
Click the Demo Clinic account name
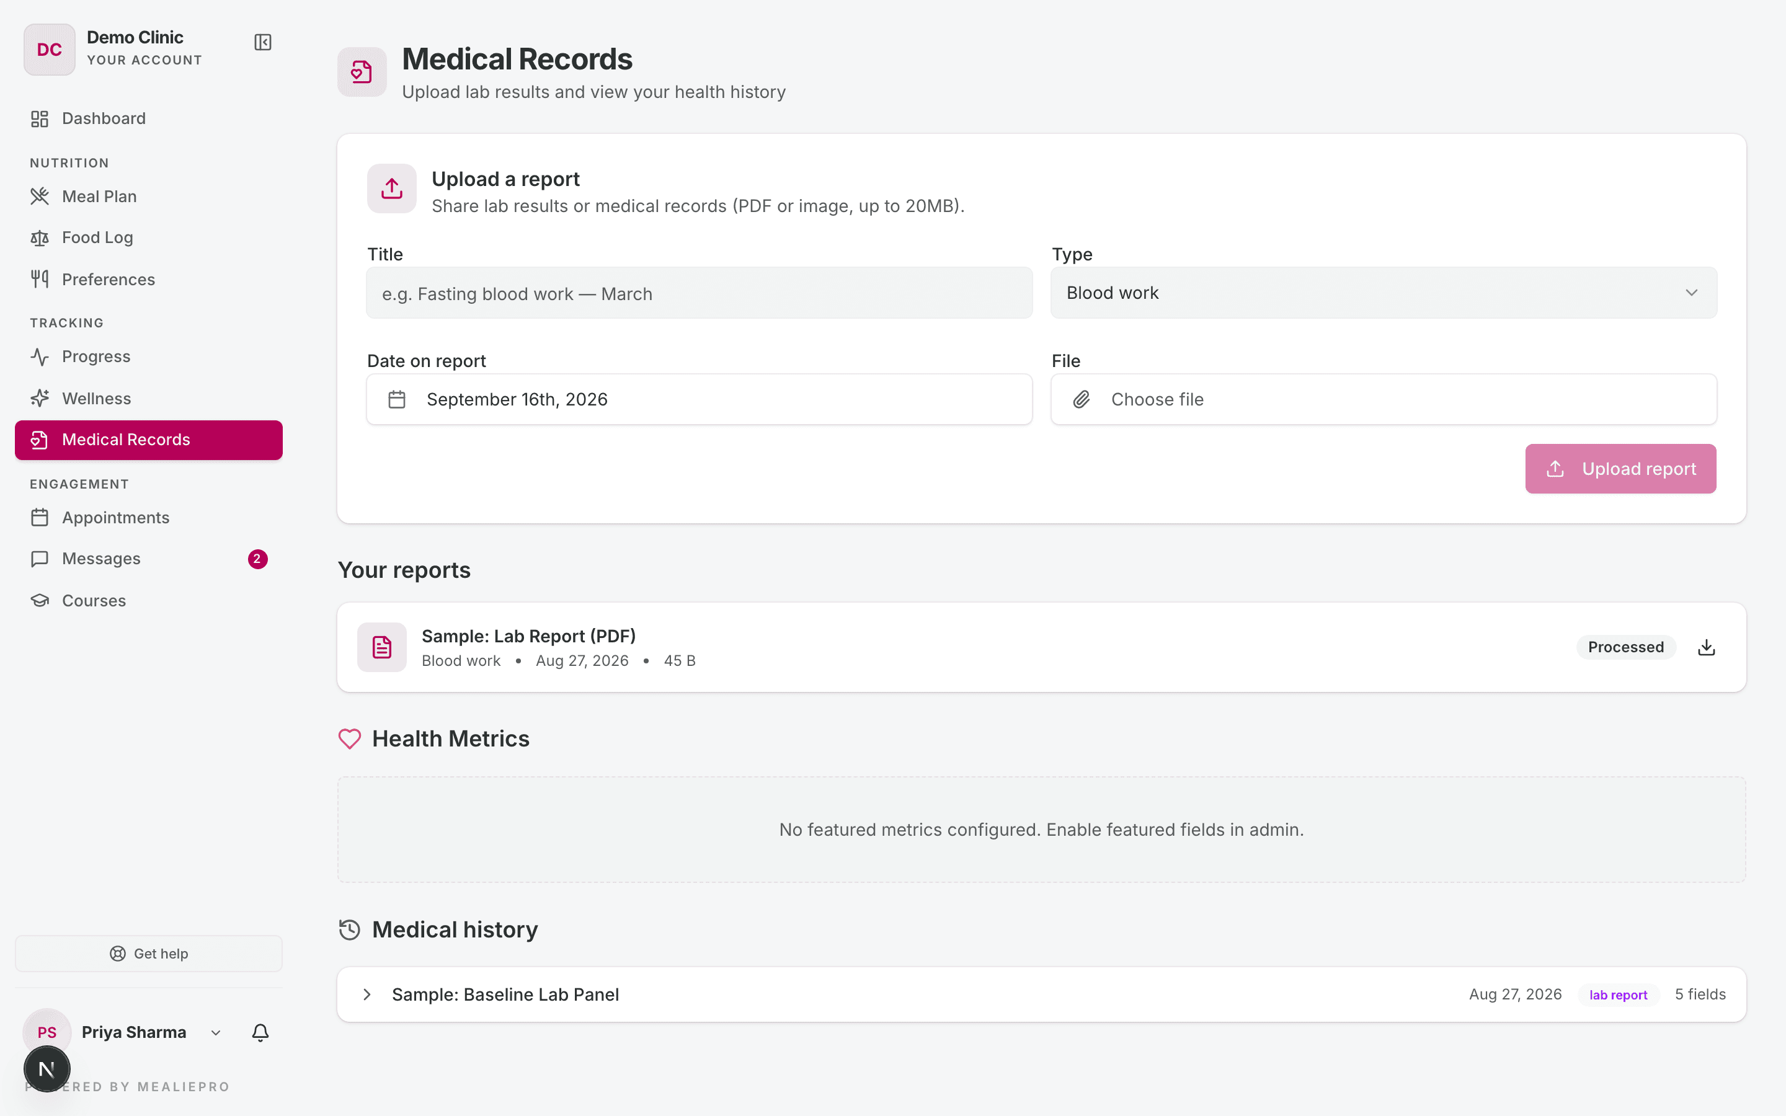click(135, 37)
